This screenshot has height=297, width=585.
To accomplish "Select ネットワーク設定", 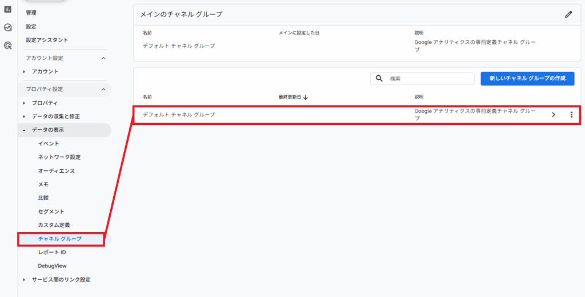I will click(59, 157).
